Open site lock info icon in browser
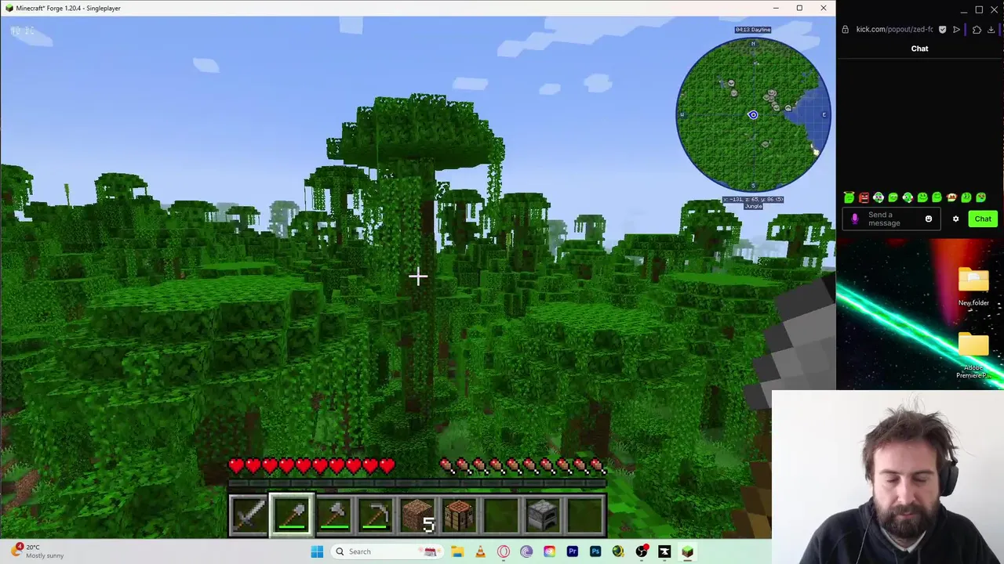This screenshot has width=1004, height=564. click(845, 30)
